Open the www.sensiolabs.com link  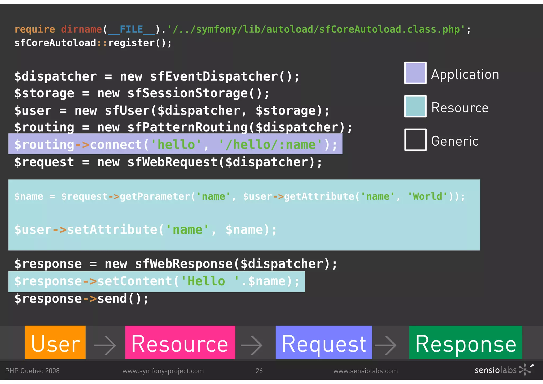click(x=366, y=371)
